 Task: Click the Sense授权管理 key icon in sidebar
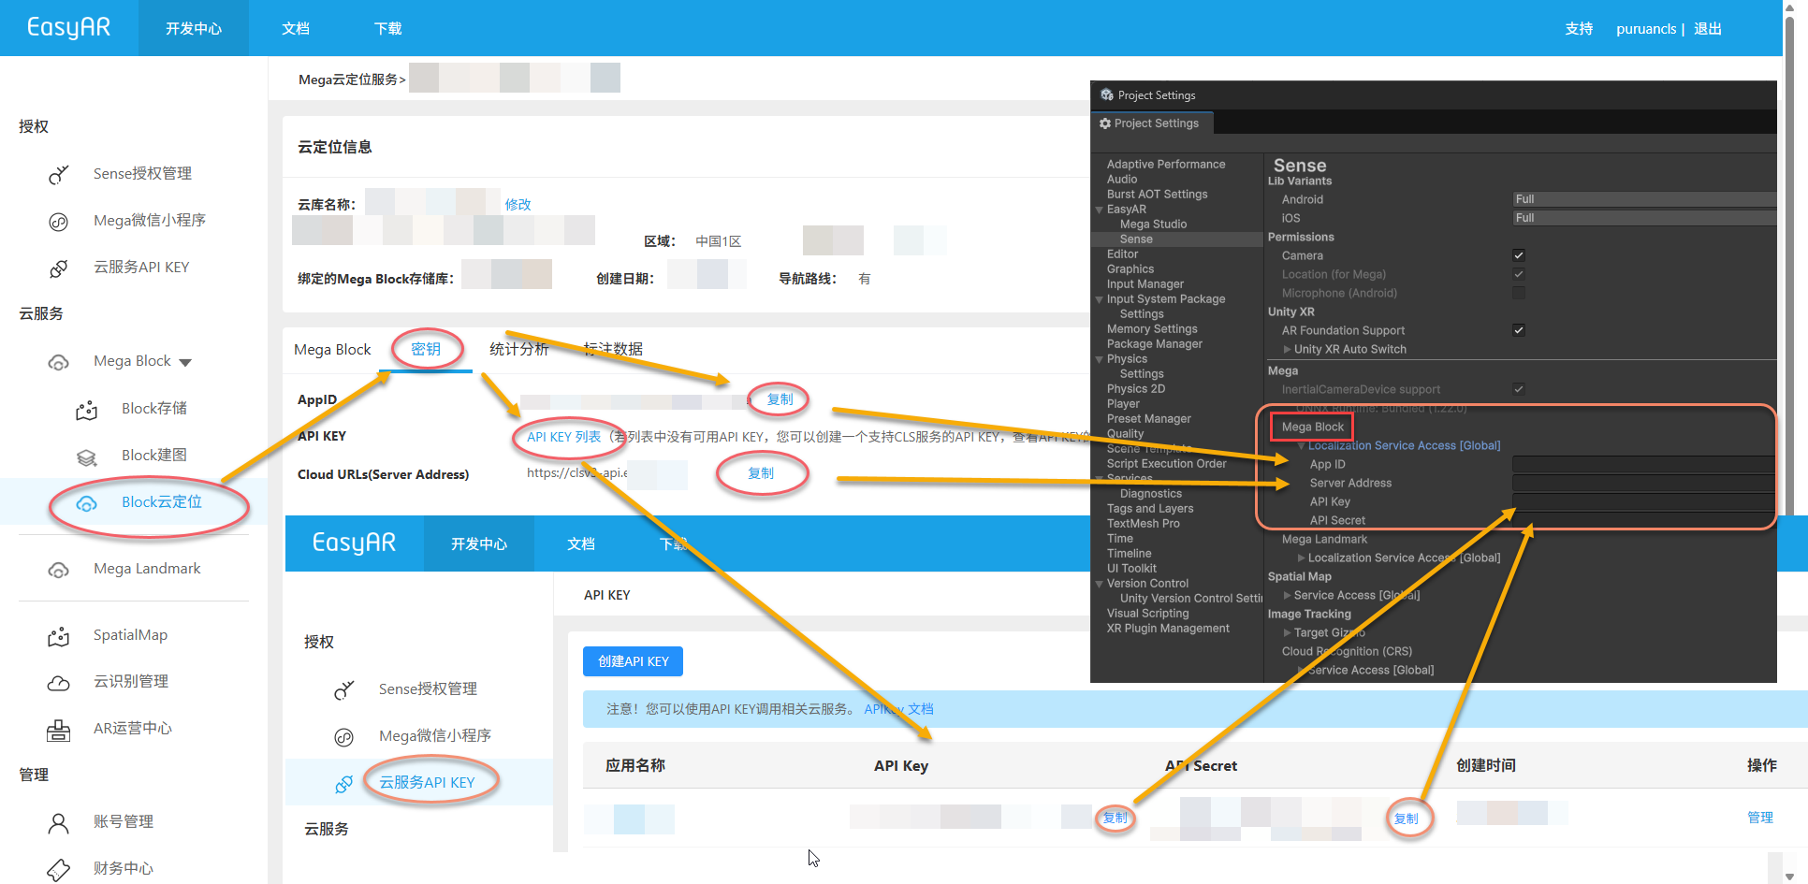(58, 174)
